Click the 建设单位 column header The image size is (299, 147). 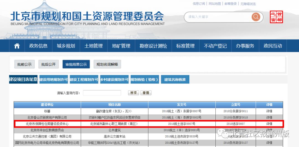click(x=47, y=105)
